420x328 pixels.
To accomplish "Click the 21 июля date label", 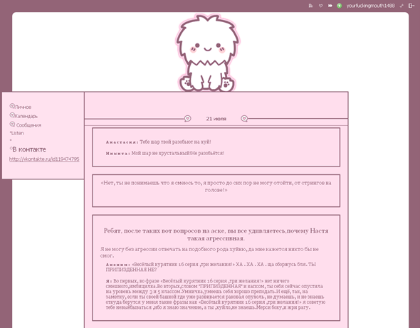I will coord(216,119).
